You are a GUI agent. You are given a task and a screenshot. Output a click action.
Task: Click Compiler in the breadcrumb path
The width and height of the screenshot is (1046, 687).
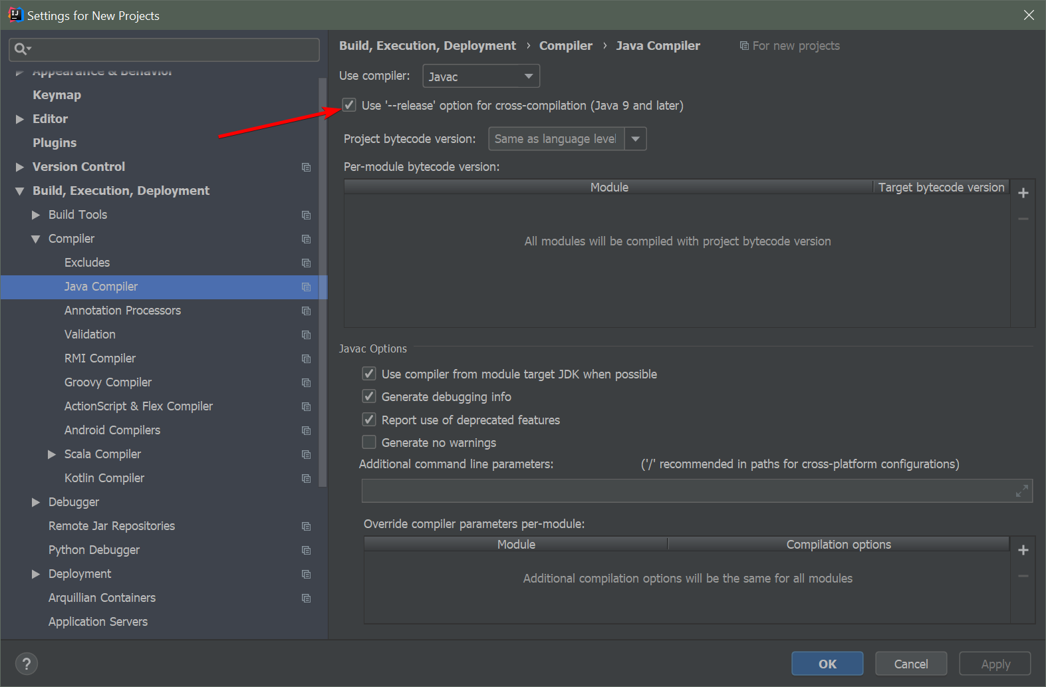pyautogui.click(x=566, y=46)
